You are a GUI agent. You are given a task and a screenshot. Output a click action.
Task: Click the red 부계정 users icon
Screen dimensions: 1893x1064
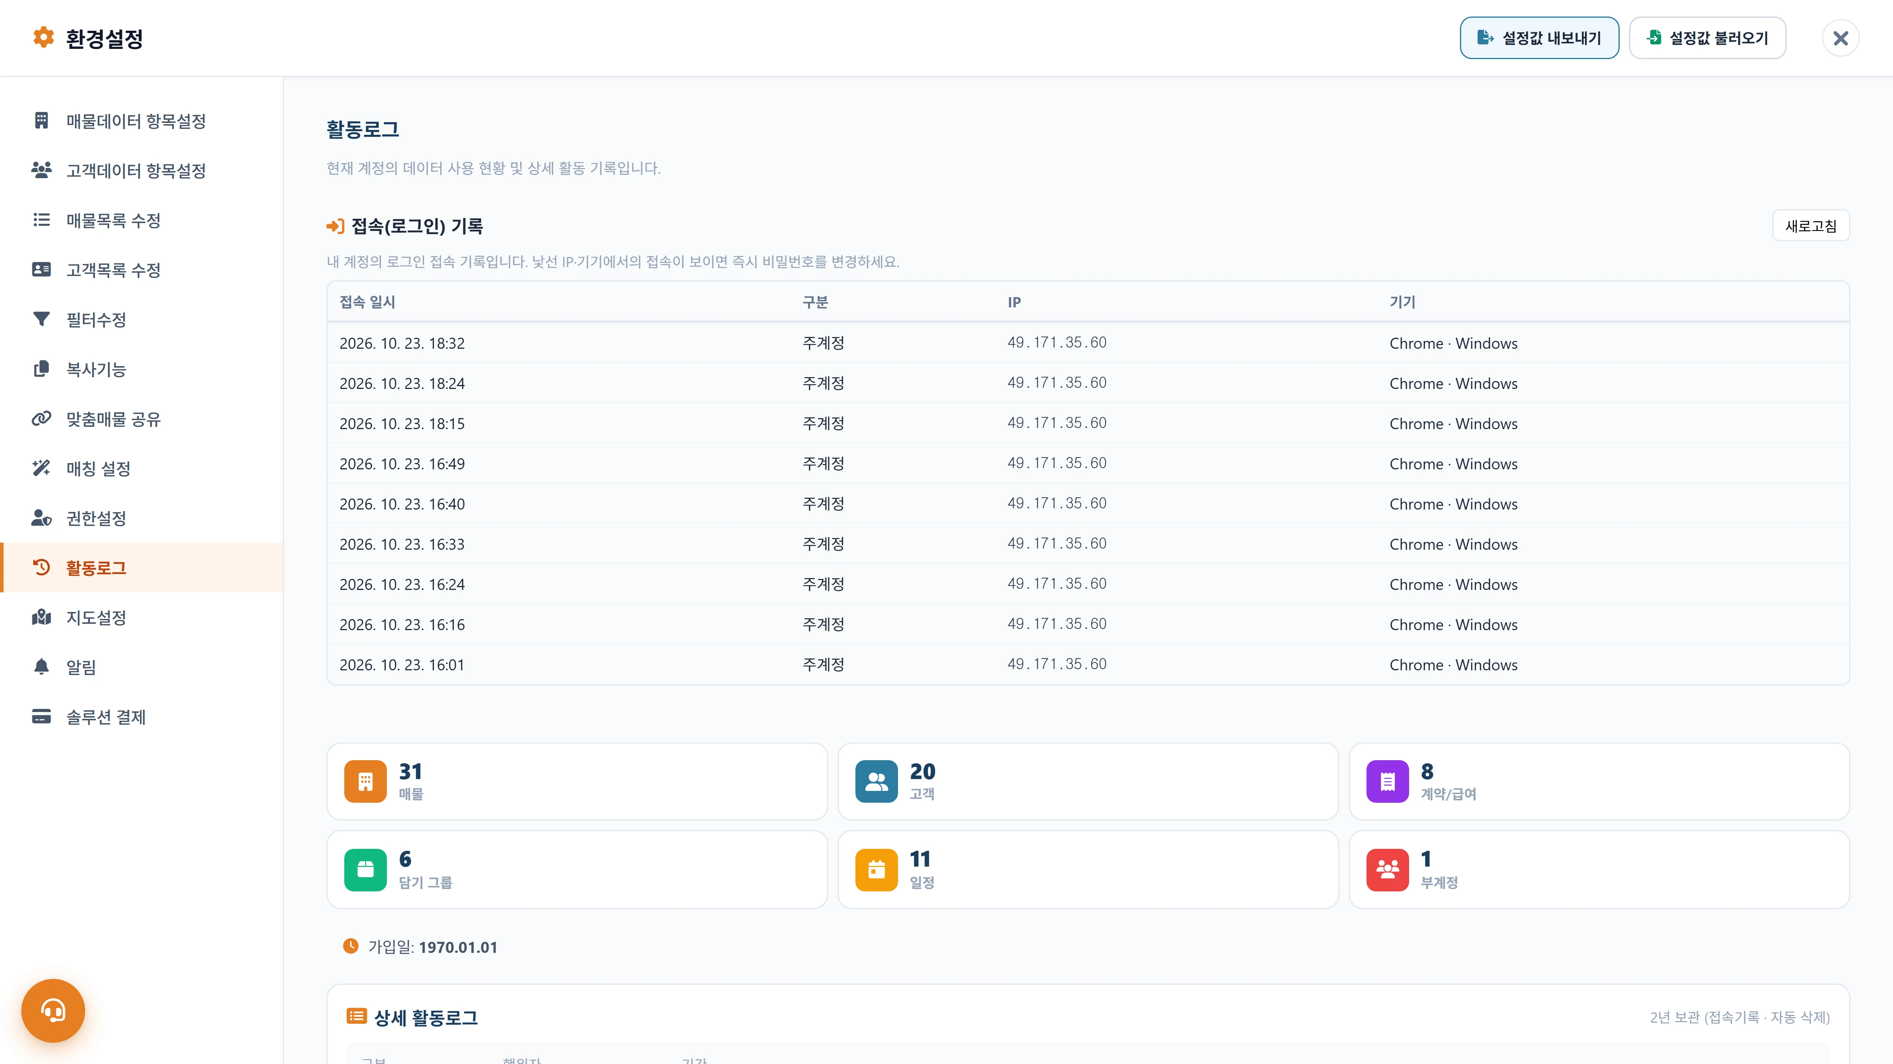coord(1387,870)
